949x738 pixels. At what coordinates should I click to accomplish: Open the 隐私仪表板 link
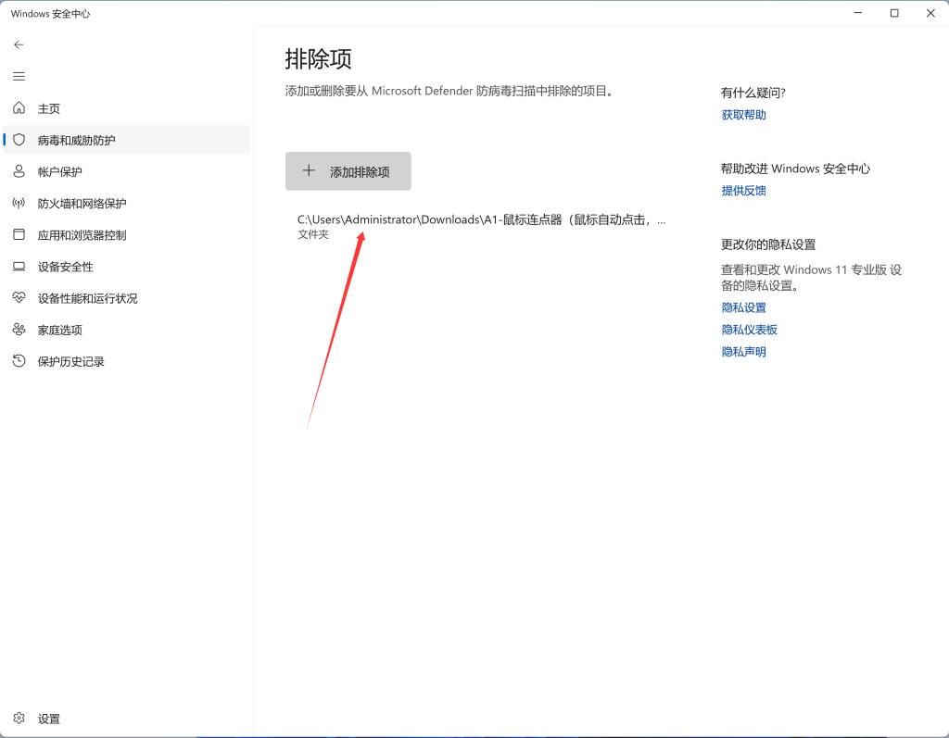pyautogui.click(x=749, y=330)
